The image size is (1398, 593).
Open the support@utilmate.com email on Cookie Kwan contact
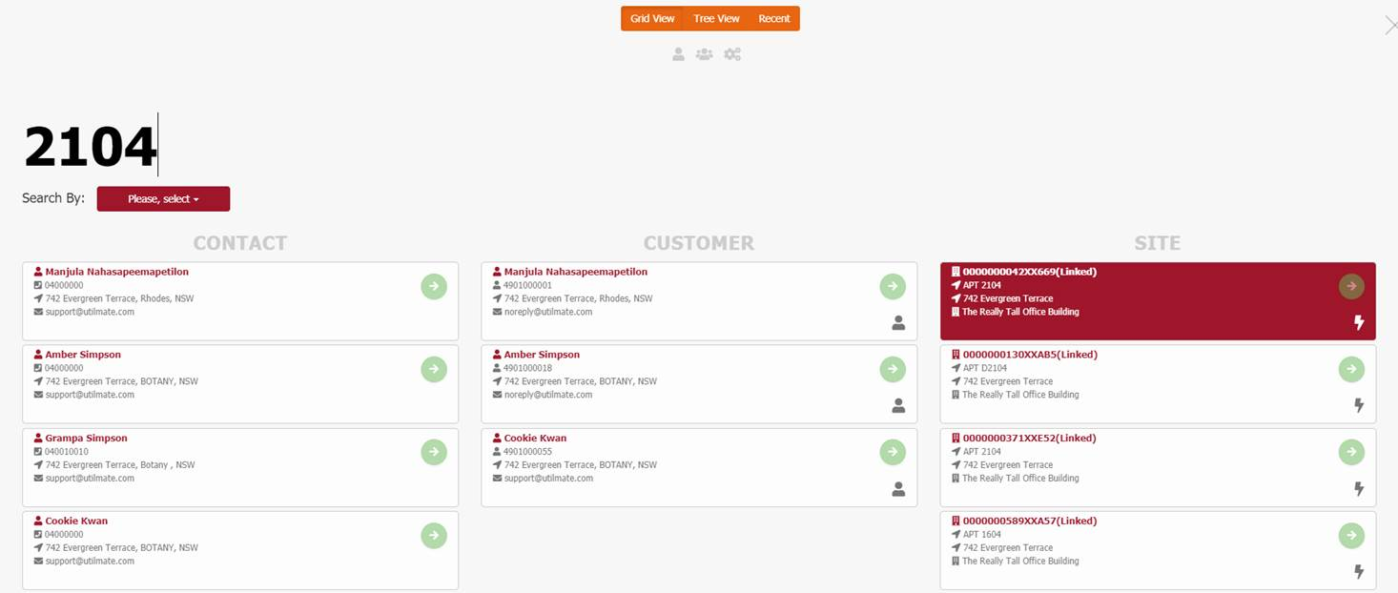point(89,561)
